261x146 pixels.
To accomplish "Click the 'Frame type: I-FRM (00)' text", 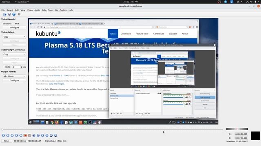I will pos(55,141).
